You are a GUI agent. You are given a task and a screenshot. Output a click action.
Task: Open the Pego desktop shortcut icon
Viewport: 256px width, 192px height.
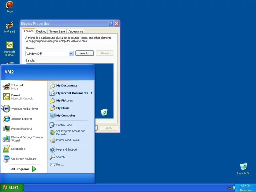coord(9,7)
